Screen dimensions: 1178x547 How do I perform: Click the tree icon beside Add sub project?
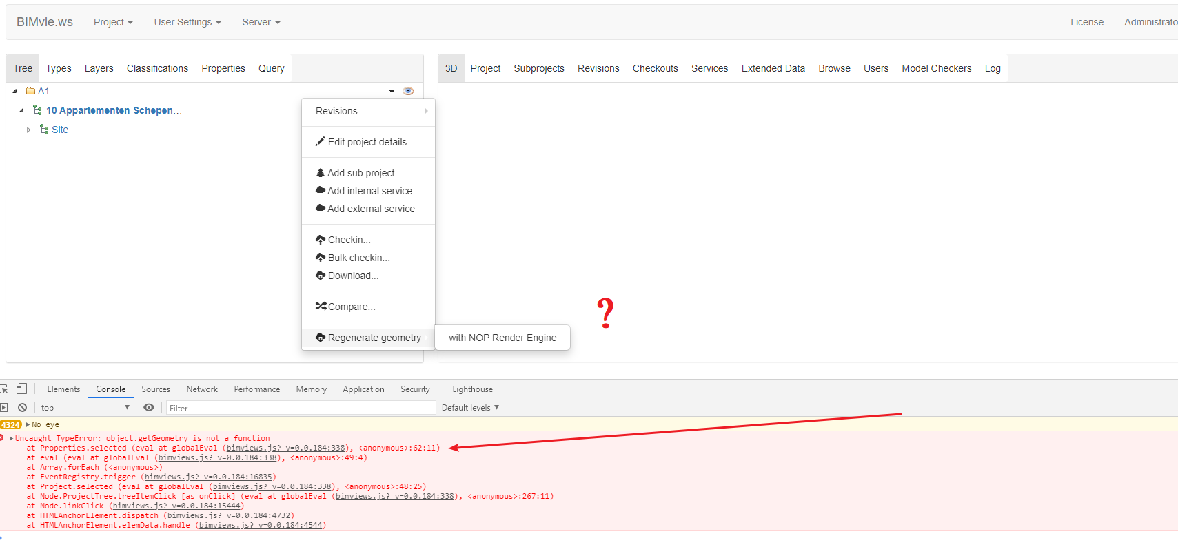[320, 172]
